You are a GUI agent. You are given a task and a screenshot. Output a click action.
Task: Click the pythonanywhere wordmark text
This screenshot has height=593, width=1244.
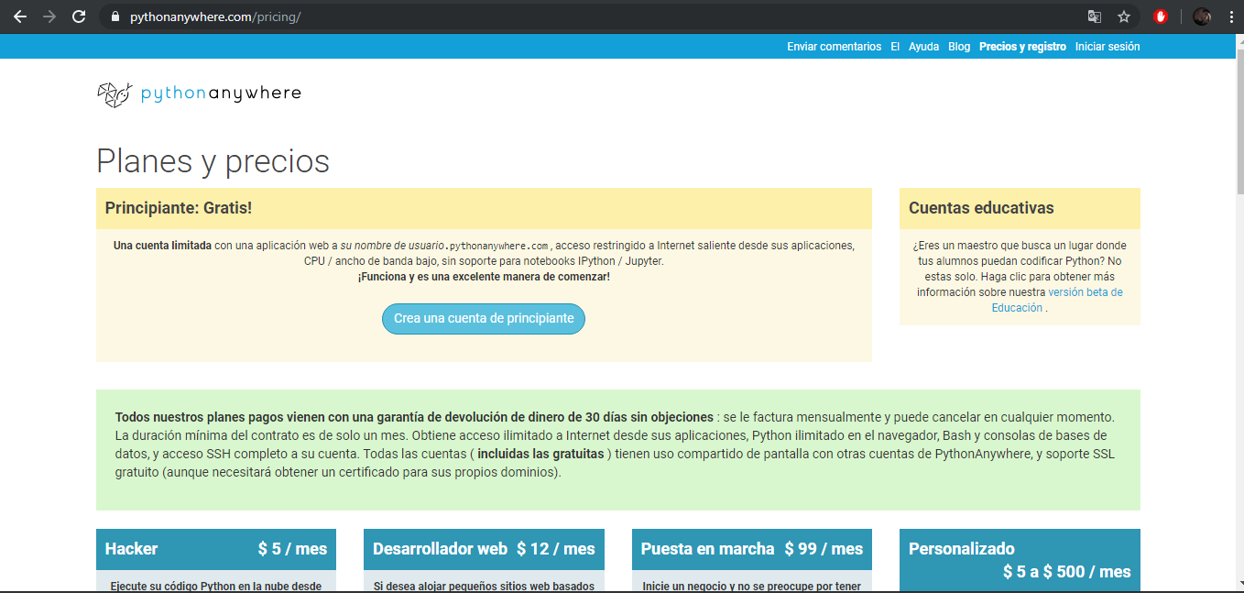(221, 93)
